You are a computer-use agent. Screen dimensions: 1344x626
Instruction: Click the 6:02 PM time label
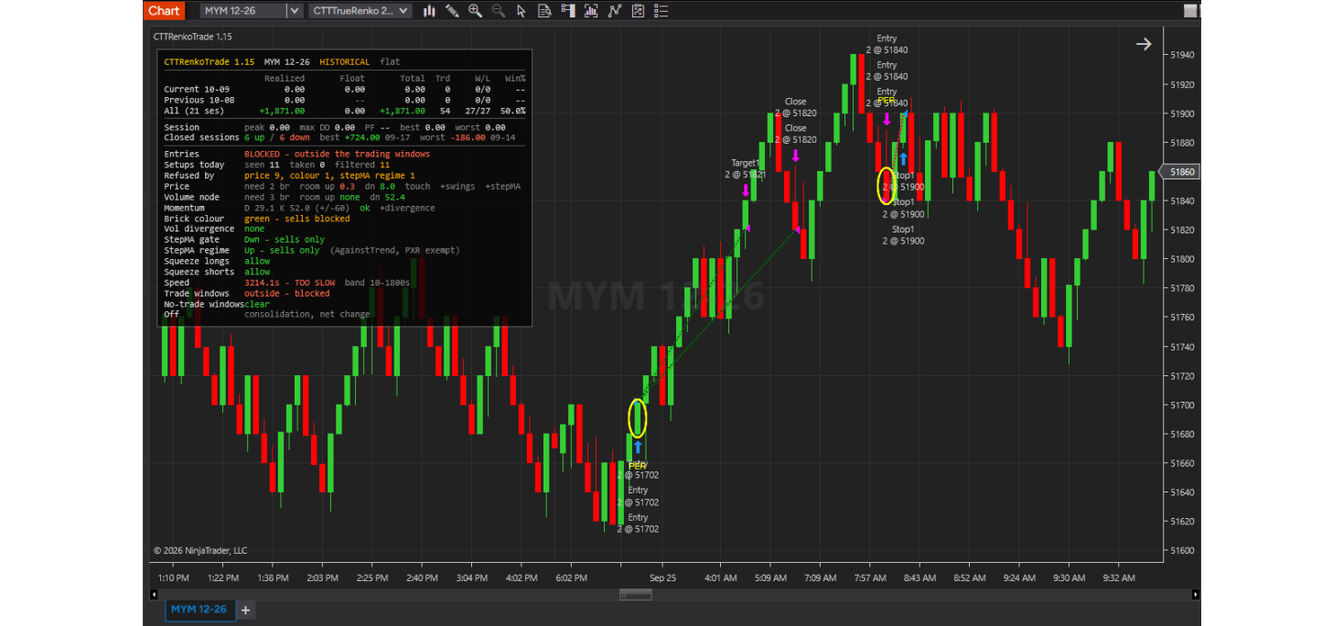(571, 578)
